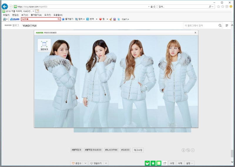Close the 2018 겨울 아우터 tab
Image resolution: width=235 pixels, height=167 pixels.
click(33, 11)
